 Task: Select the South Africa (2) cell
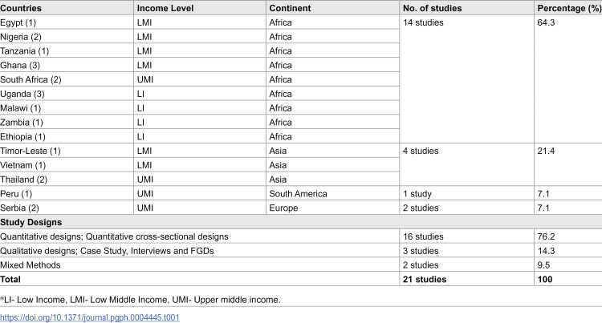click(31, 79)
